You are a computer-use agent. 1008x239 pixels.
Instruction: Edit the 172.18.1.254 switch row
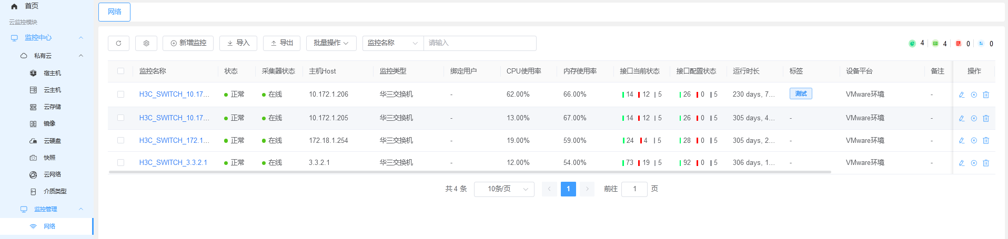(962, 140)
